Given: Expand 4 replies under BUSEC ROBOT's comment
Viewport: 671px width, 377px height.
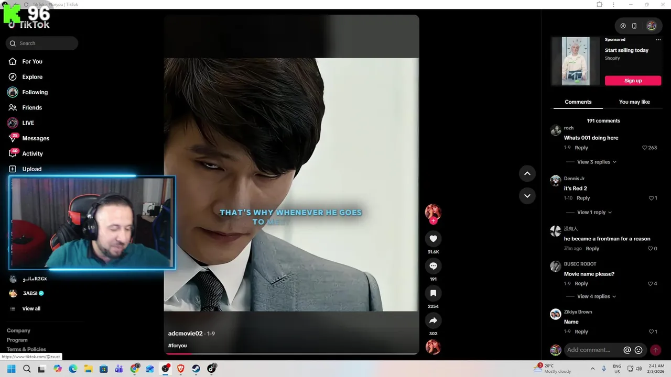Looking at the screenshot, I should coord(597,296).
